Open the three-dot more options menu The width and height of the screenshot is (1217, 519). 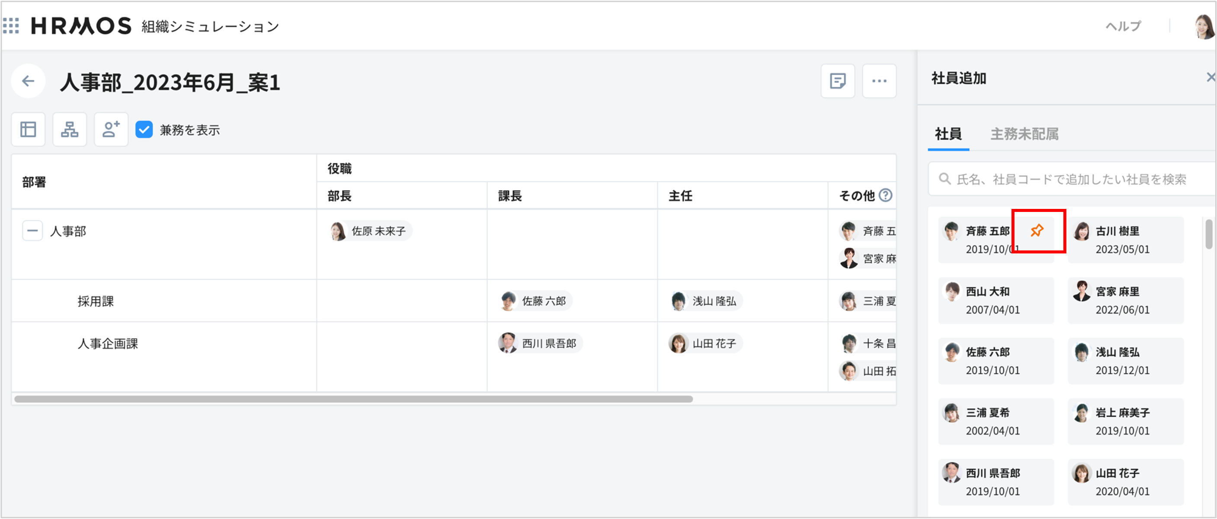[x=879, y=81]
